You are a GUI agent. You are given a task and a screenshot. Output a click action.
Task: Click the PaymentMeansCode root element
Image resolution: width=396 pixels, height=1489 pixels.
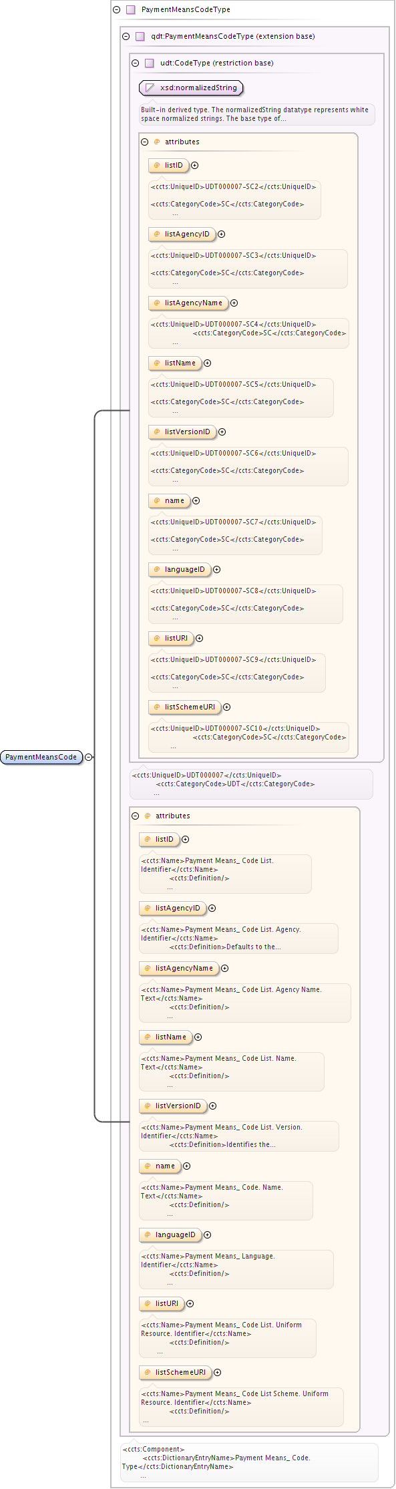click(x=41, y=758)
